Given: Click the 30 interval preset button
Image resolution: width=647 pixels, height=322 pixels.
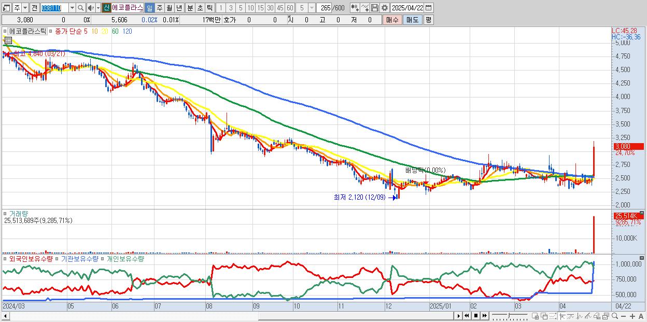Looking at the screenshot, I should coord(270,8).
